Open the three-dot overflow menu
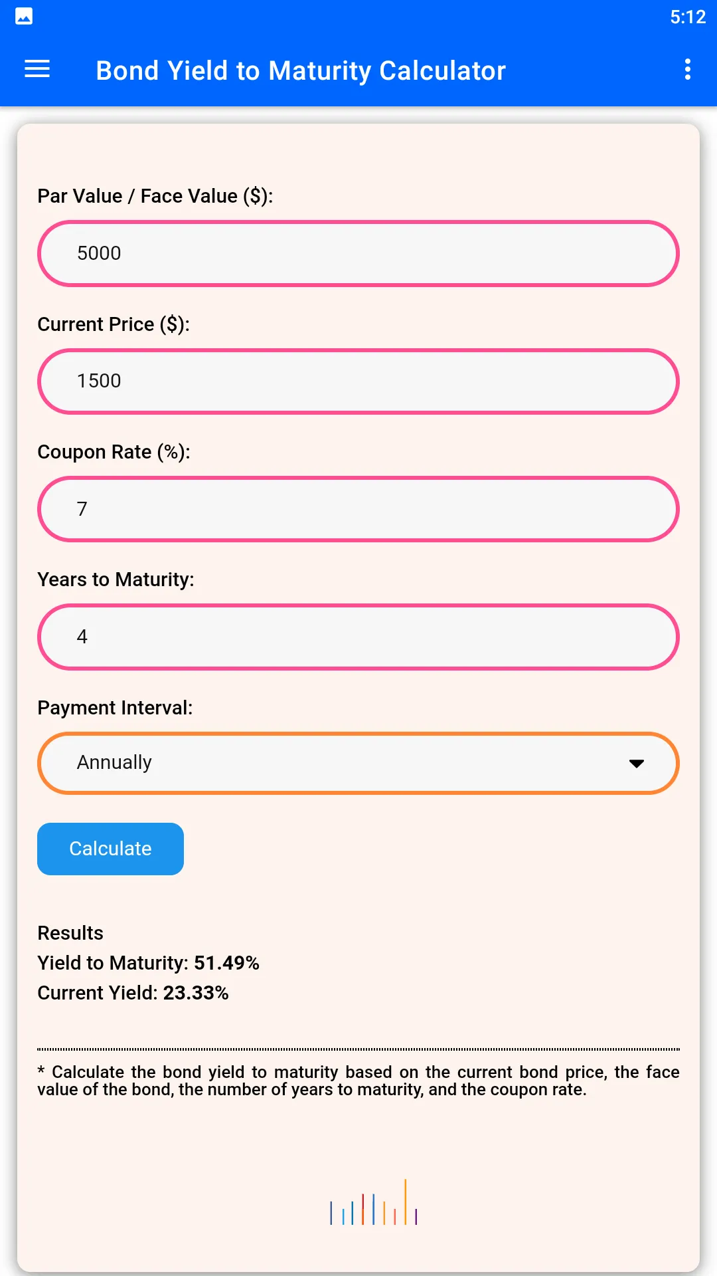The height and width of the screenshot is (1276, 717). point(688,69)
